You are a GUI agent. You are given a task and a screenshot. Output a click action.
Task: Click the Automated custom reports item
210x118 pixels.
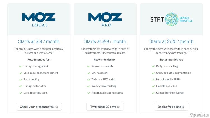coord(107,93)
